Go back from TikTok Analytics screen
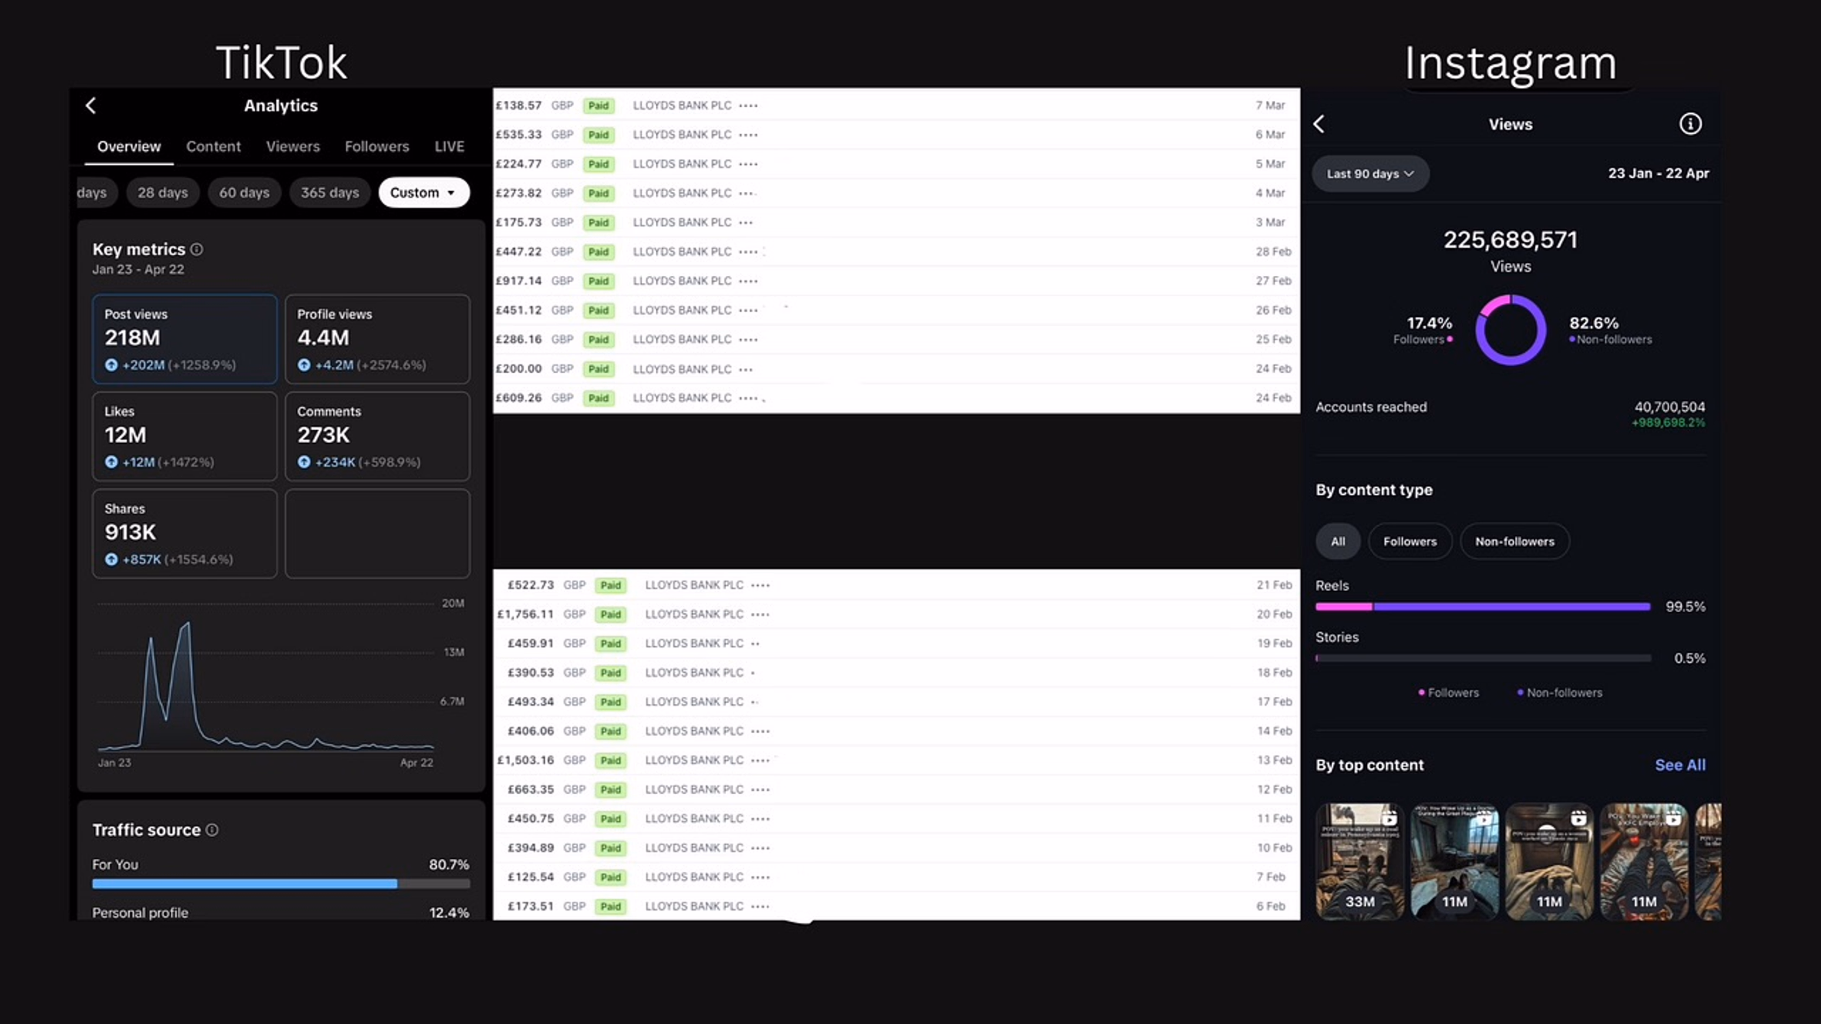The width and height of the screenshot is (1821, 1024). click(x=91, y=106)
